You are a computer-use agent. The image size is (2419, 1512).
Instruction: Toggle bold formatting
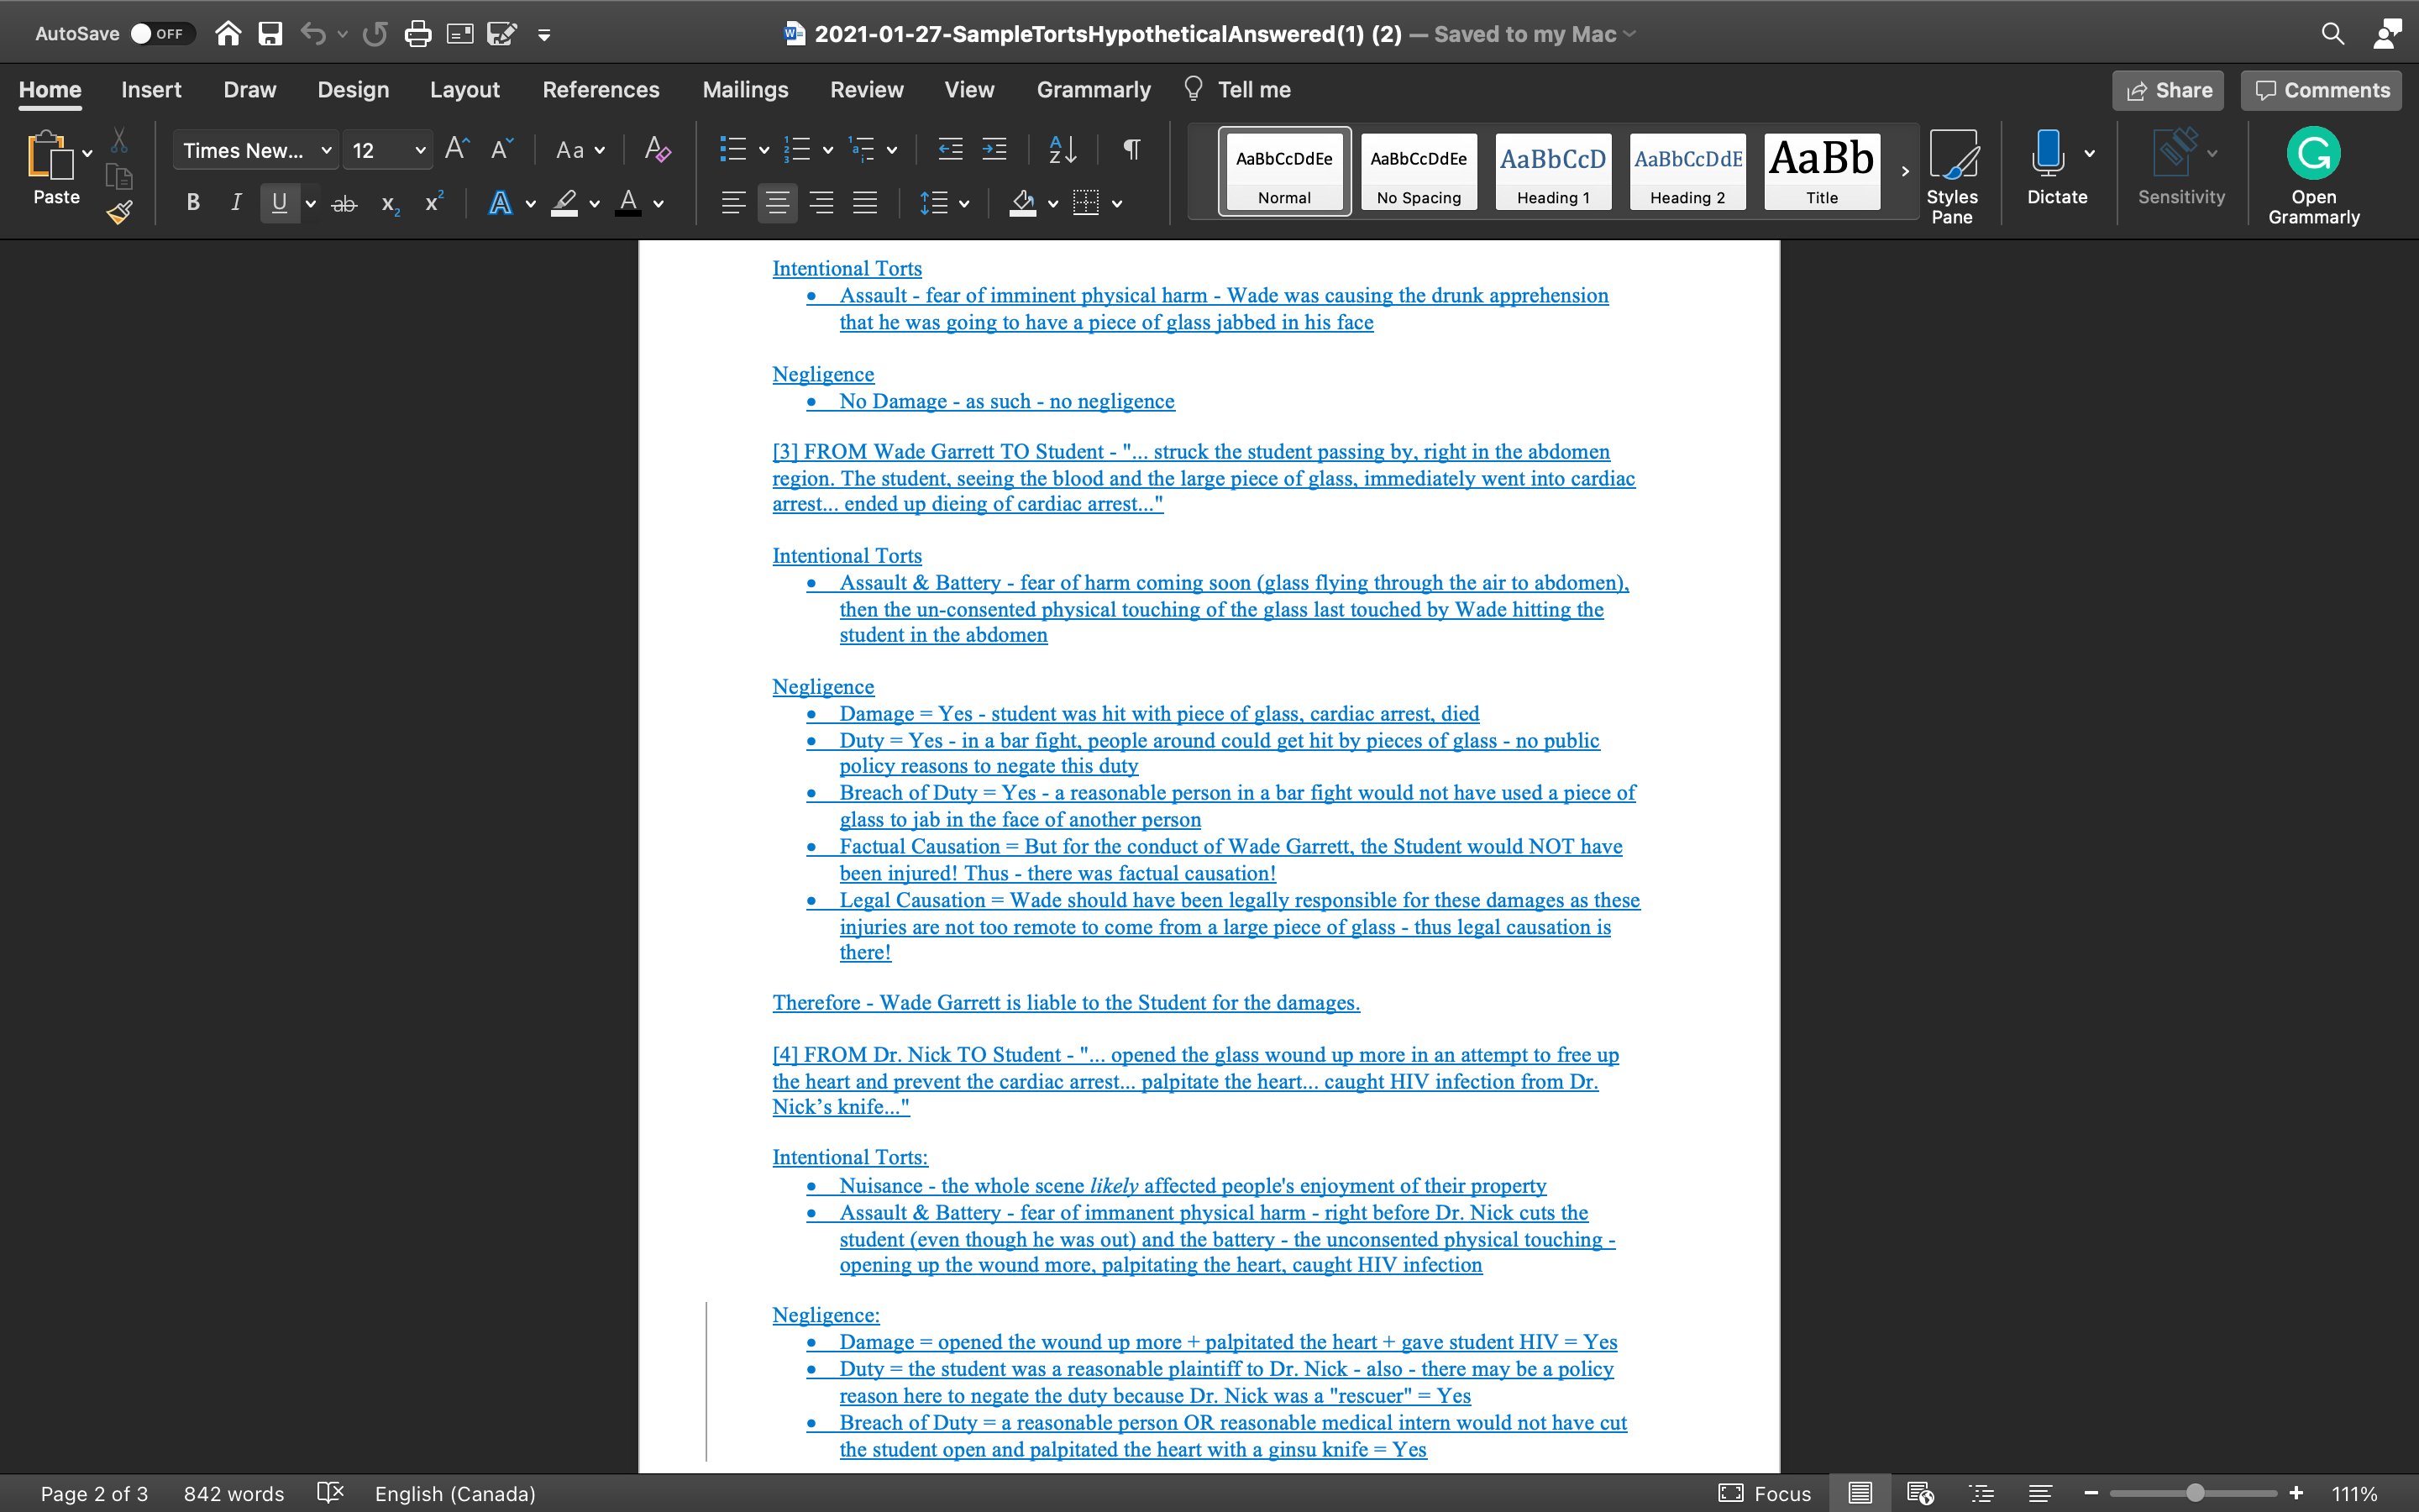[x=193, y=202]
